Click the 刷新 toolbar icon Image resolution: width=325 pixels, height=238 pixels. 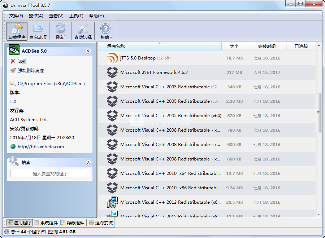60,29
